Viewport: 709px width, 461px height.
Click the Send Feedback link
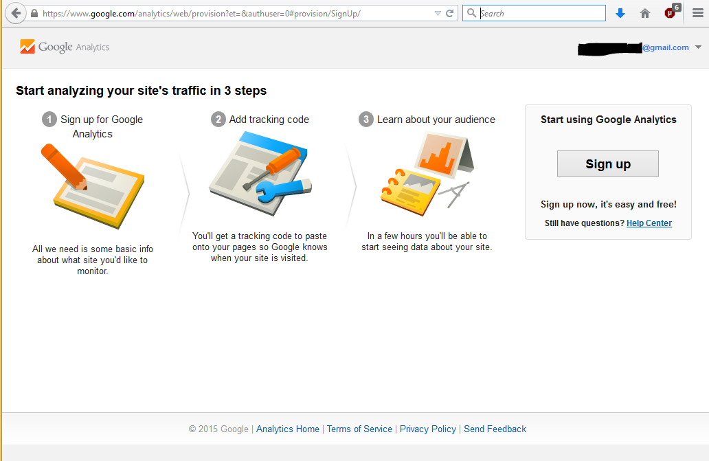495,429
